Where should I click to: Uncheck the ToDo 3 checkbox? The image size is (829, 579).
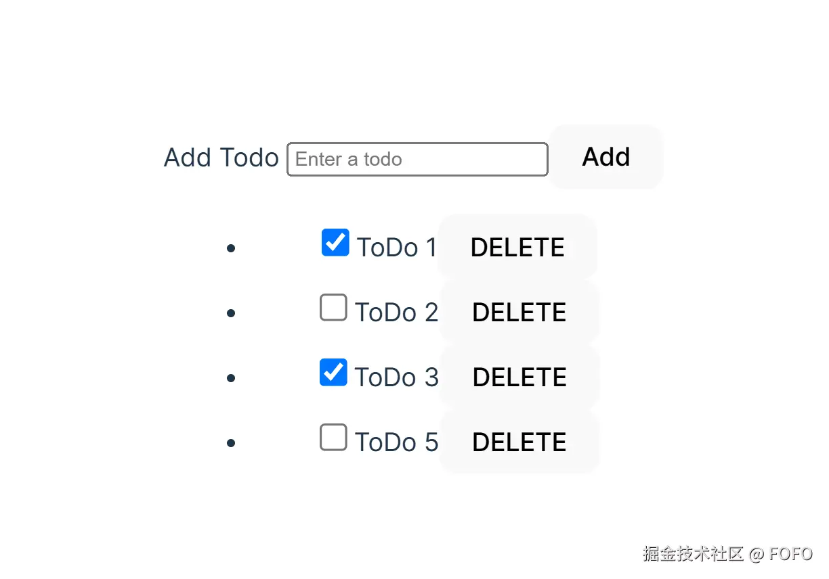[333, 372]
